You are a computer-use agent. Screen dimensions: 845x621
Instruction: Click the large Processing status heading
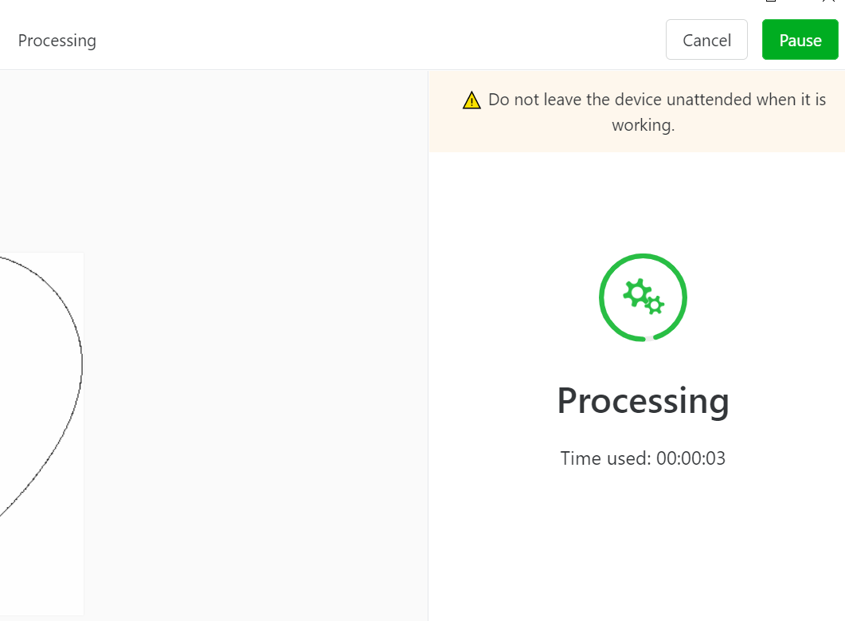(x=643, y=402)
